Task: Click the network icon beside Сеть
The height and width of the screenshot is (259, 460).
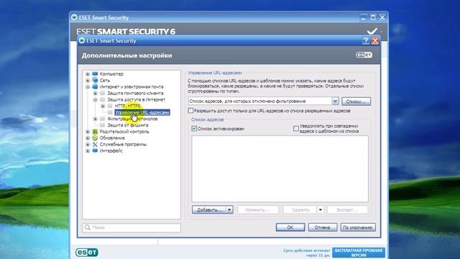Action: [x=95, y=80]
